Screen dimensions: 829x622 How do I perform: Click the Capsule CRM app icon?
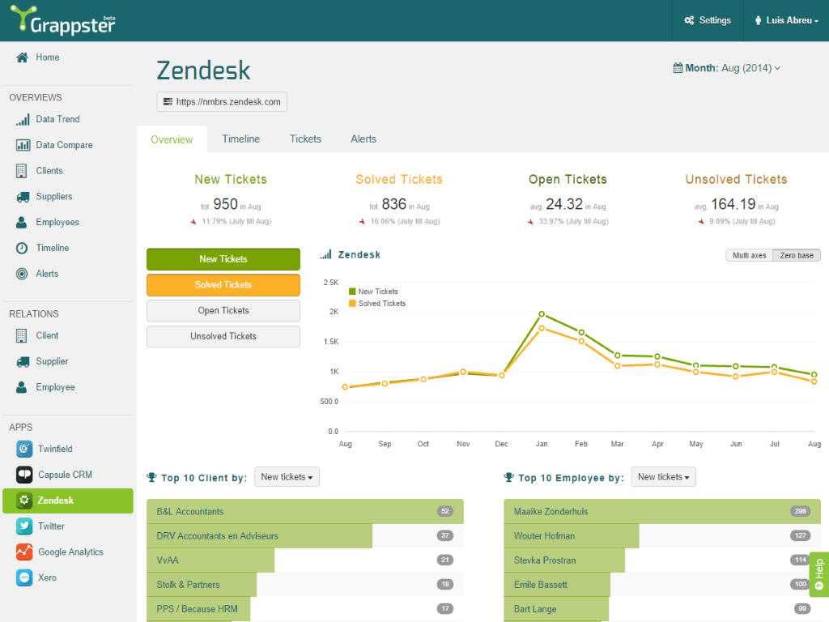pos(24,475)
